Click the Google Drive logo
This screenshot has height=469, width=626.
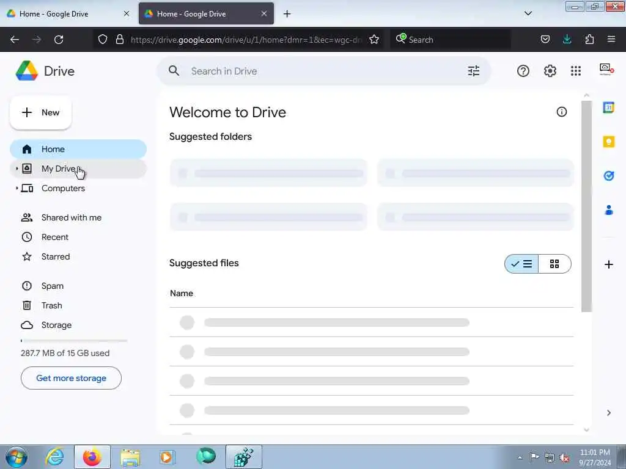coord(27,71)
